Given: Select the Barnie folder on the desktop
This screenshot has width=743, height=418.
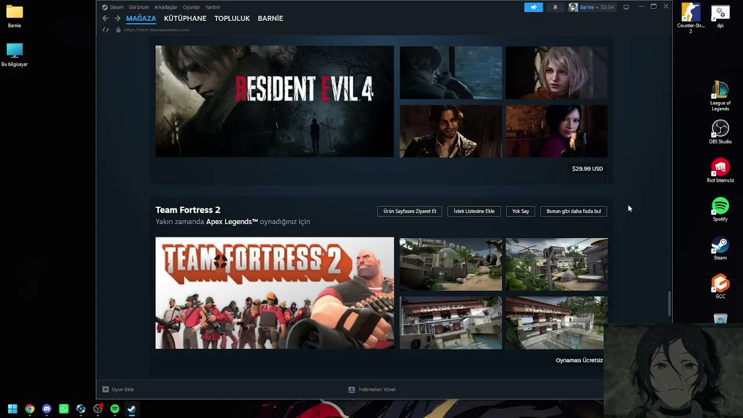Looking at the screenshot, I should click(15, 16).
